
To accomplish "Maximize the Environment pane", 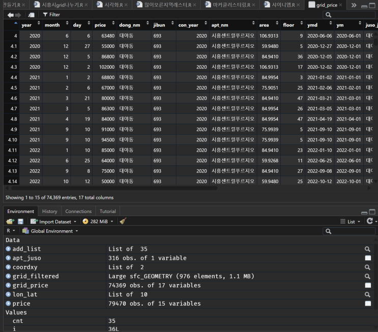I will tap(372, 212).
